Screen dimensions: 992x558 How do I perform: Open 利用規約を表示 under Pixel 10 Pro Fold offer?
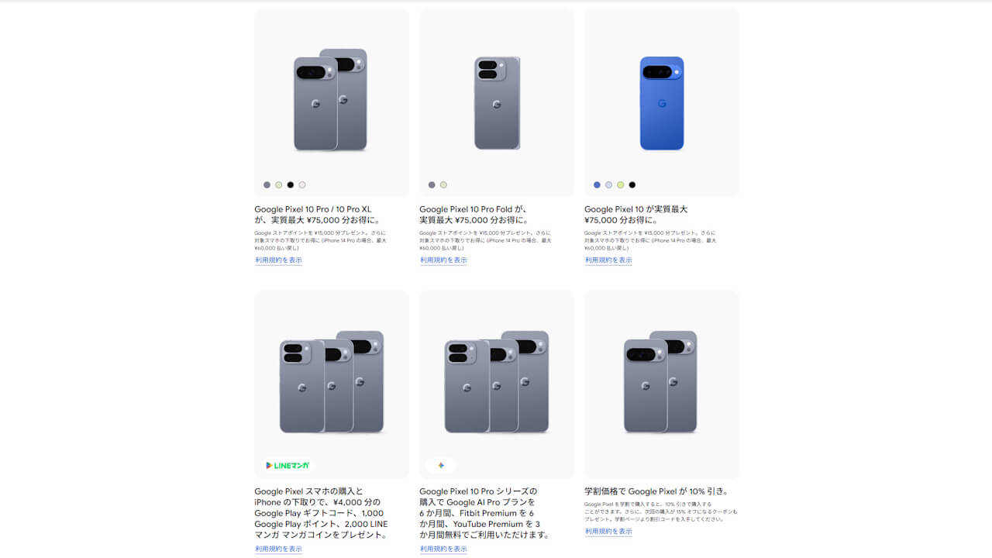(x=443, y=260)
